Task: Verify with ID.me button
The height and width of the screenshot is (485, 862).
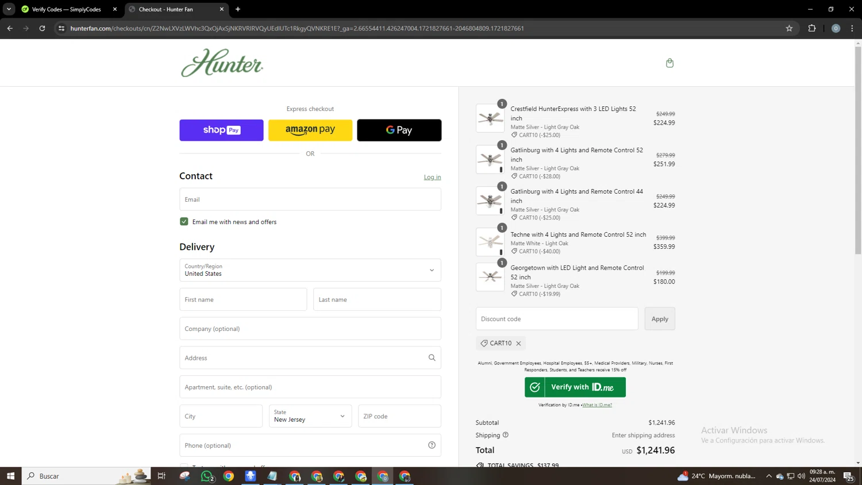Action: (x=575, y=387)
